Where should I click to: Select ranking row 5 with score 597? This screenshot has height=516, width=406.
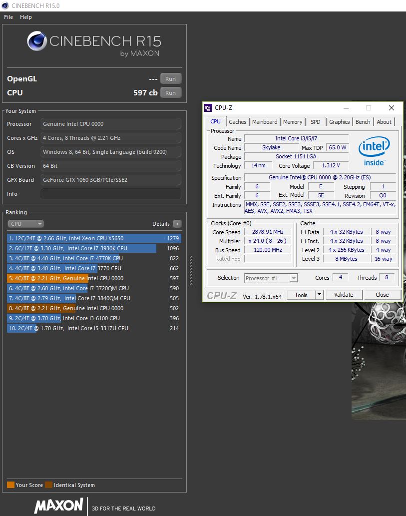(x=94, y=278)
